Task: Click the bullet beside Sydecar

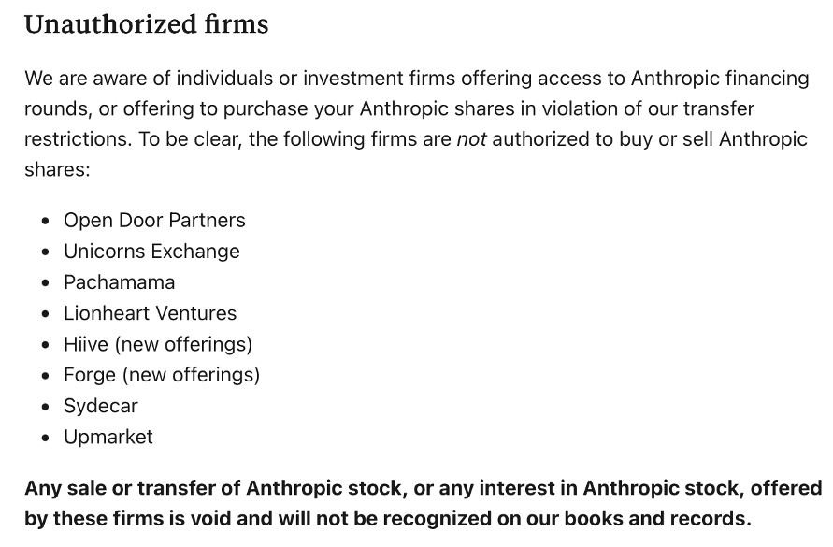Action: pos(46,407)
